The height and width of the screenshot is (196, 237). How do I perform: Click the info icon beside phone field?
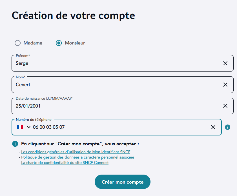228,127
